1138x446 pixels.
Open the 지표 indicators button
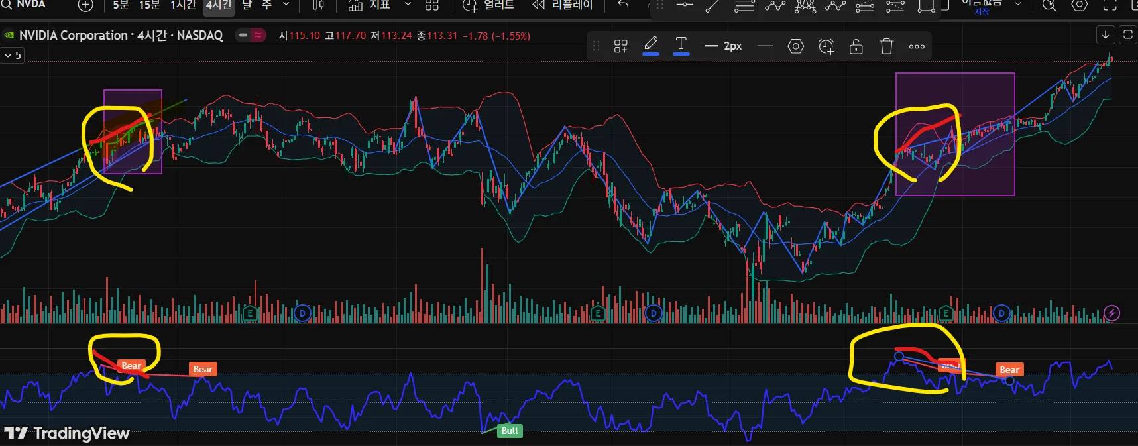pyautogui.click(x=370, y=5)
